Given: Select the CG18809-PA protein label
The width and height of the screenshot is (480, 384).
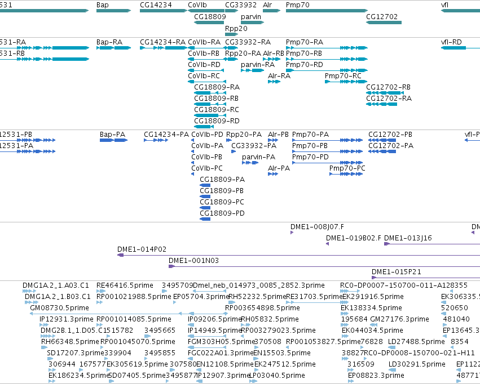Looking at the screenshot, I should point(222,180).
